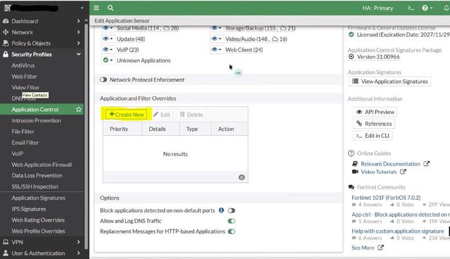Click the help question mark icon
450x259 pixels.
[426, 8]
